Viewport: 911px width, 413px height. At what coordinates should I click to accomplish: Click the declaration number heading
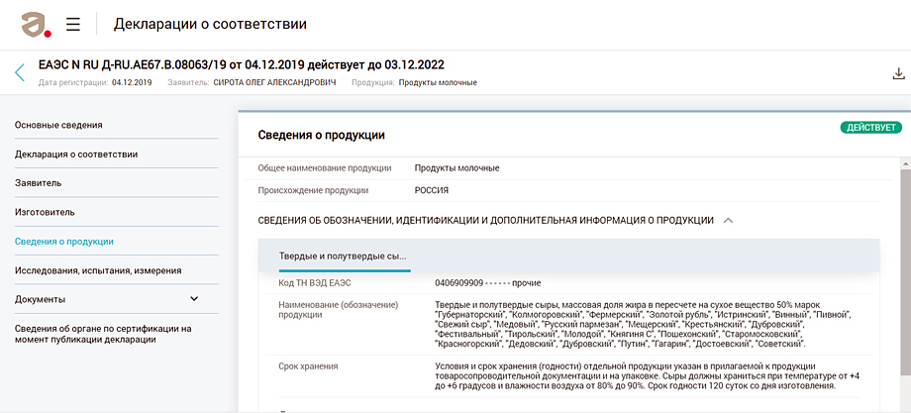pyautogui.click(x=244, y=64)
